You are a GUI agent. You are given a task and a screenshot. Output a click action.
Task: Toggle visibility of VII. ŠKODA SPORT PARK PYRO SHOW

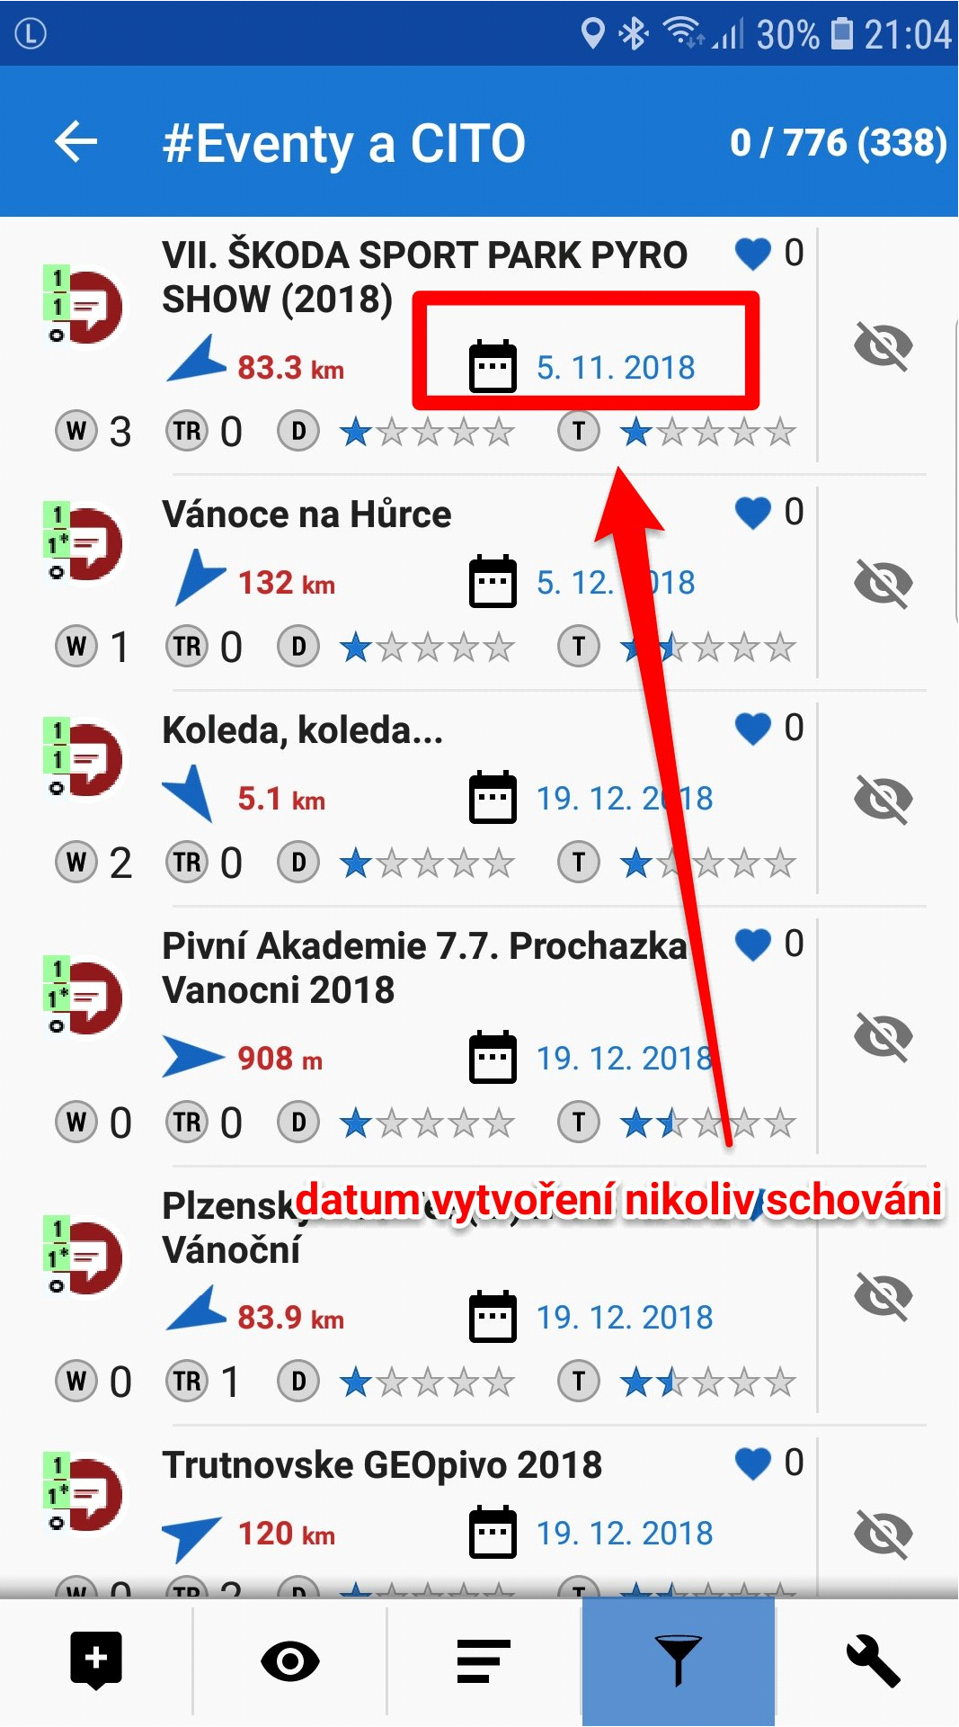pos(884,345)
